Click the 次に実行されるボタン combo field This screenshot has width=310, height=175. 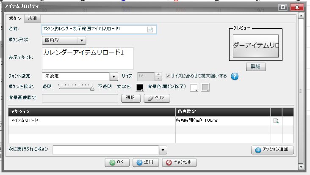tap(106, 150)
